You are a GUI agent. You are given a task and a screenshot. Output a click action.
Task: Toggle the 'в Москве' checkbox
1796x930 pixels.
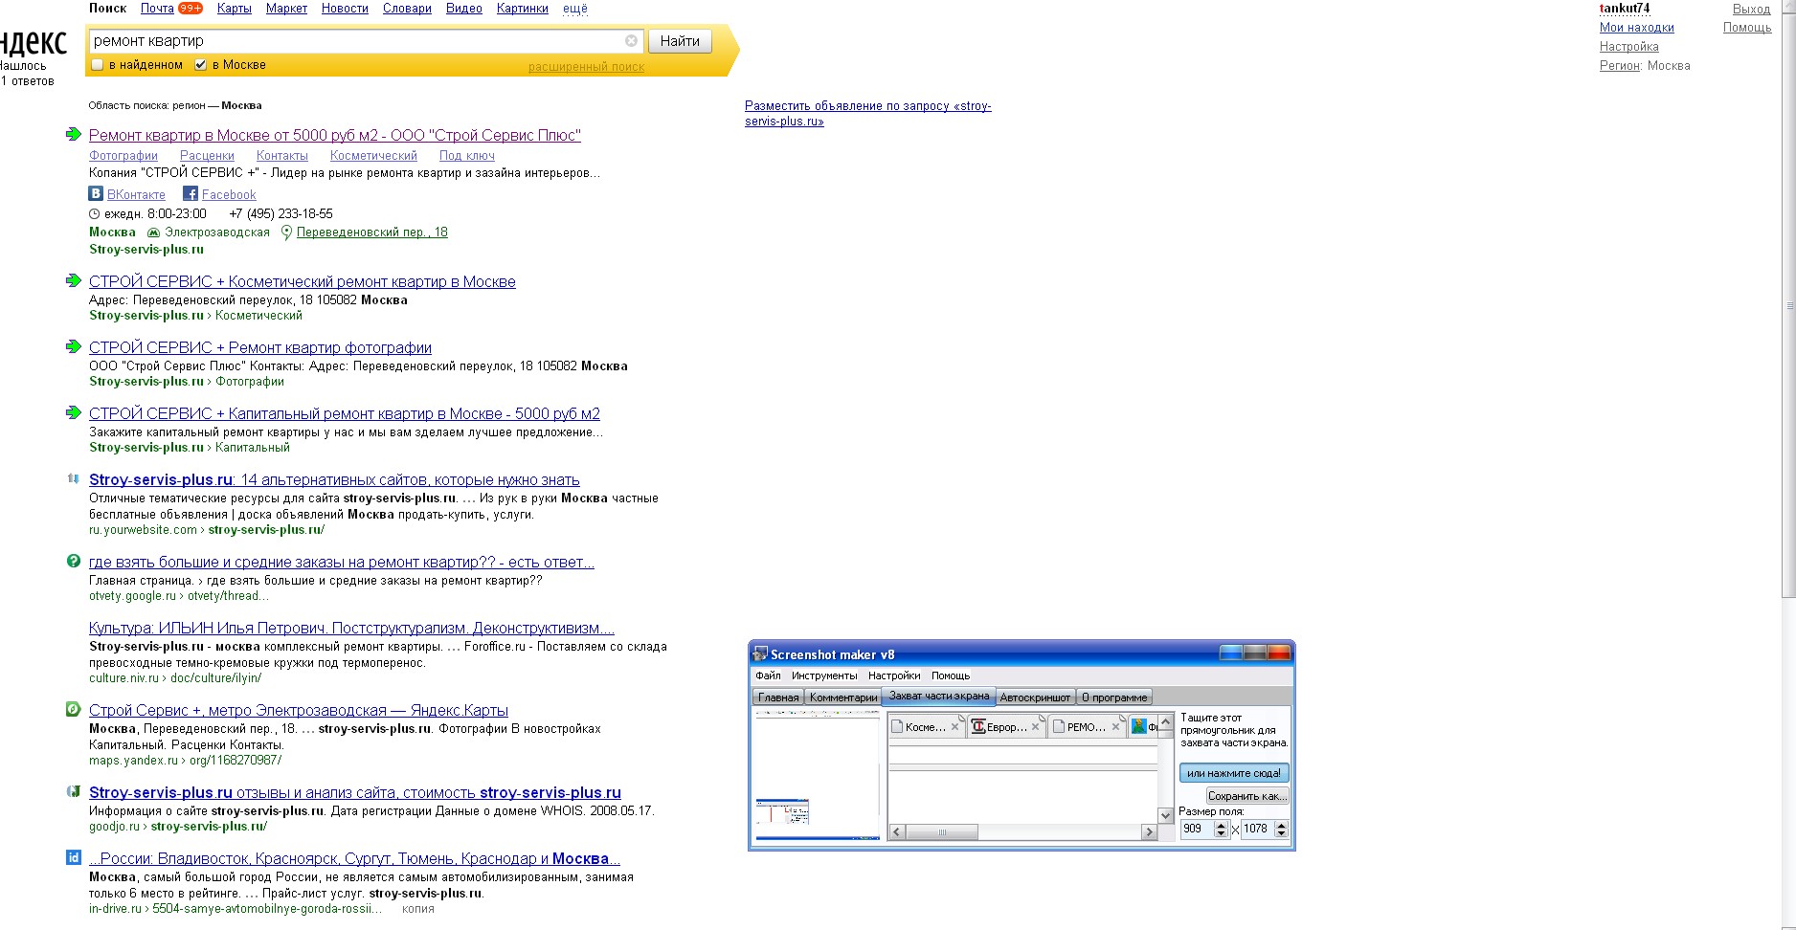pyautogui.click(x=200, y=65)
